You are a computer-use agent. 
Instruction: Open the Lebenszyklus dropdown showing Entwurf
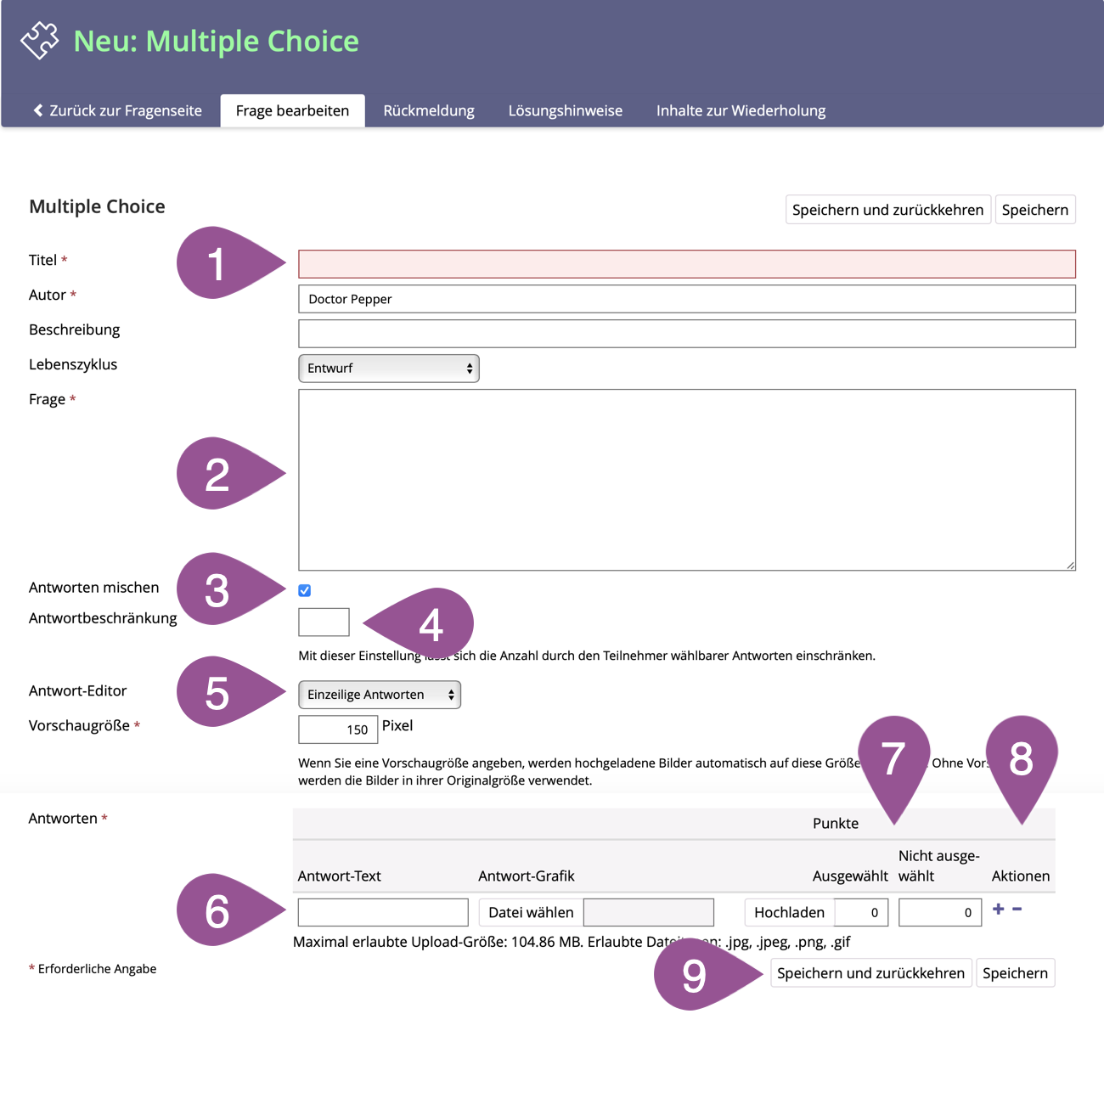(388, 369)
